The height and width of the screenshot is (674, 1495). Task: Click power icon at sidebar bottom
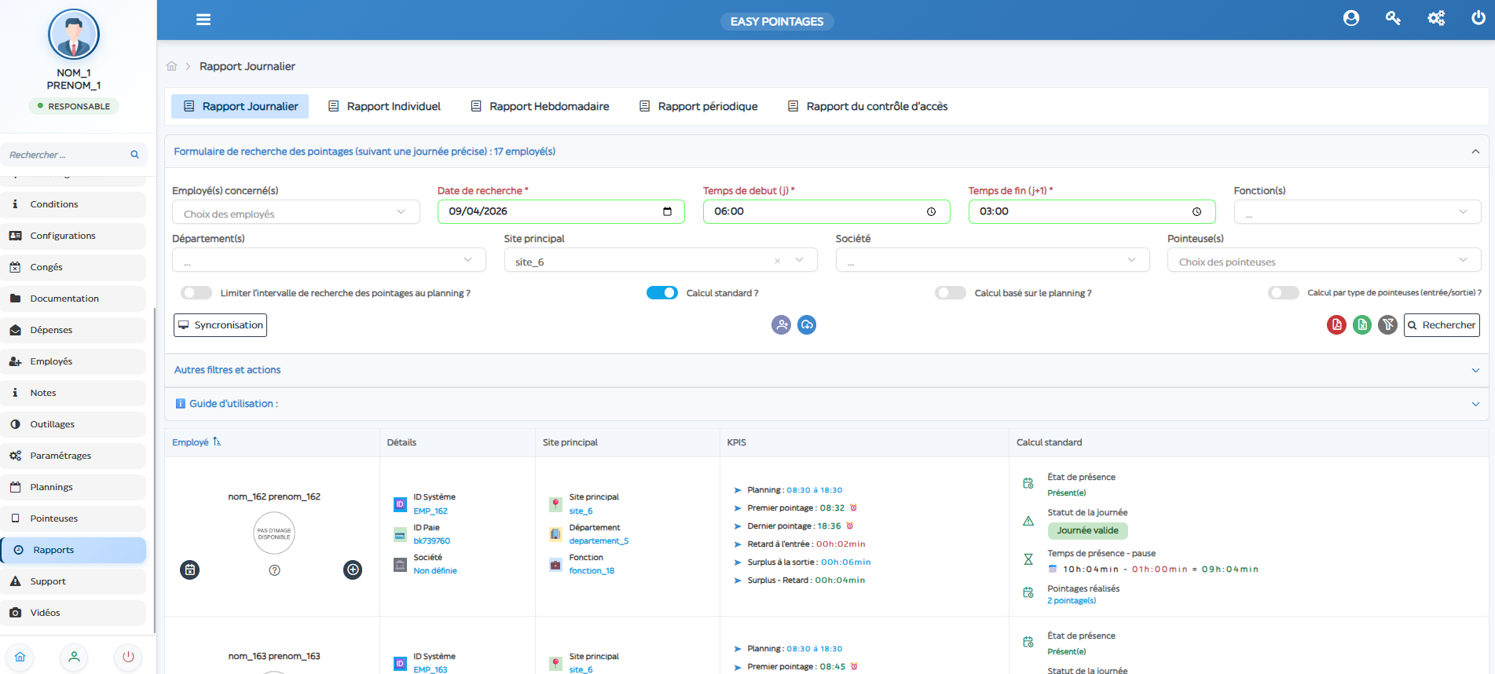point(128,657)
